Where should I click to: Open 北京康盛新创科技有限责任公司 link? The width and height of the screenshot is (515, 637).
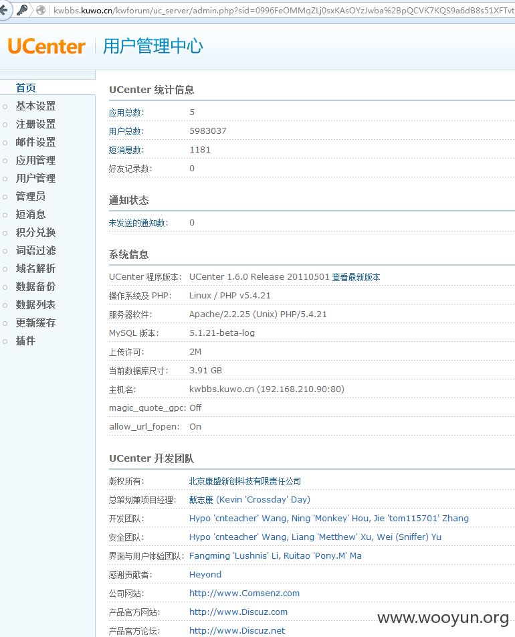coord(245,481)
